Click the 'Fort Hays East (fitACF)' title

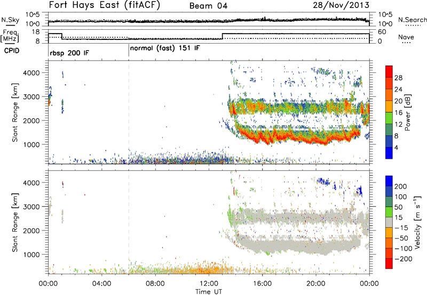tap(104, 5)
